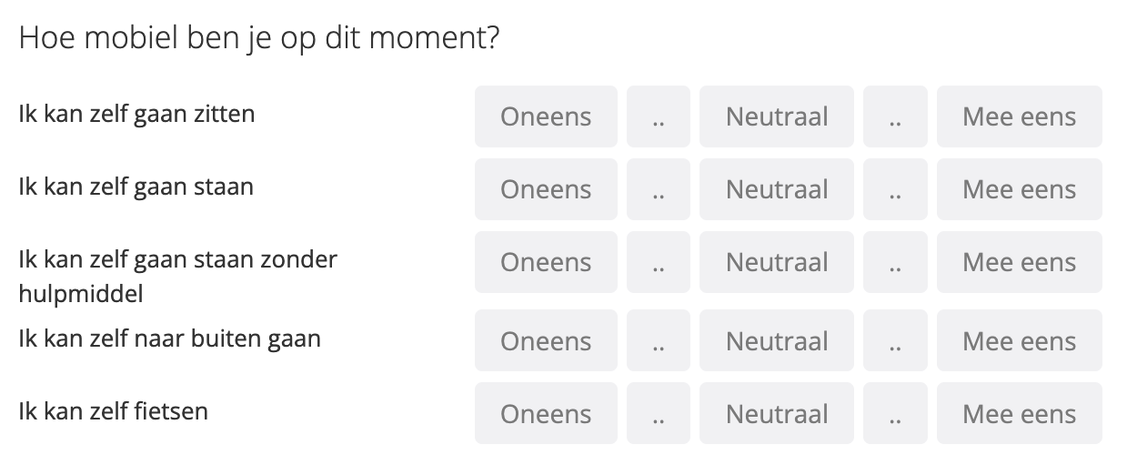Select Oneens for 'Ik kan zelf fietsen'
This screenshot has height=475, width=1137.
point(546,414)
